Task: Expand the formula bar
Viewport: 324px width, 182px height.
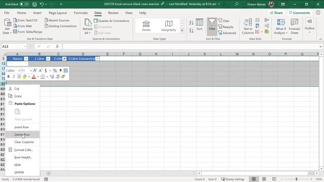Action: (320, 47)
